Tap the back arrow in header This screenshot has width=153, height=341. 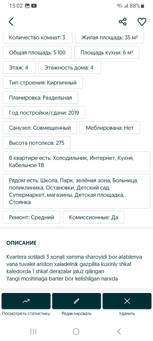pos(11,22)
